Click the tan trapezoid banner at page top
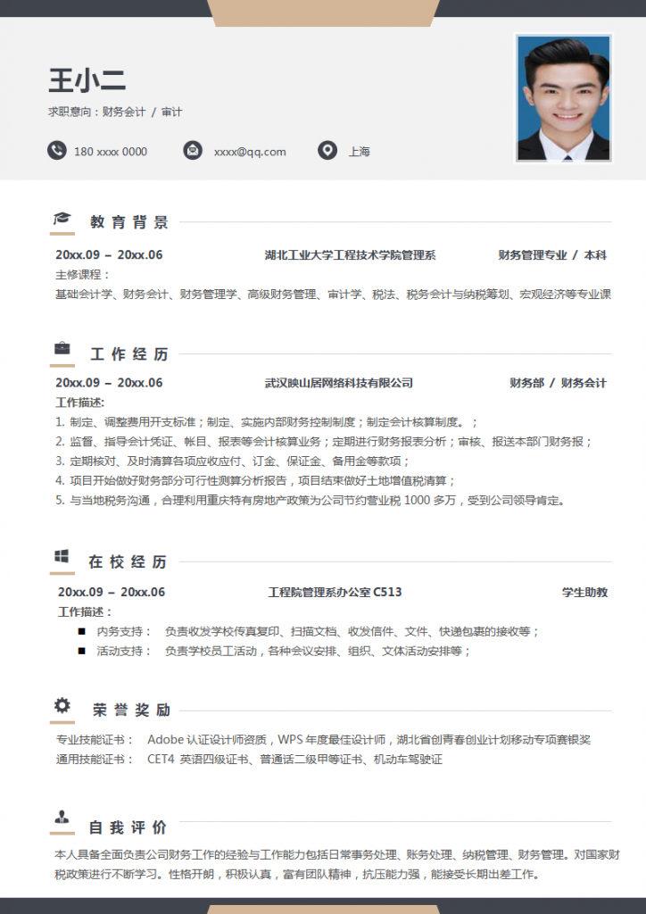 click(x=323, y=12)
